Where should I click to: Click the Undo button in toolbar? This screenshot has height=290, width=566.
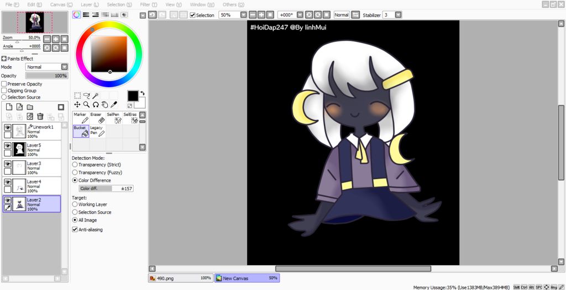click(153, 15)
